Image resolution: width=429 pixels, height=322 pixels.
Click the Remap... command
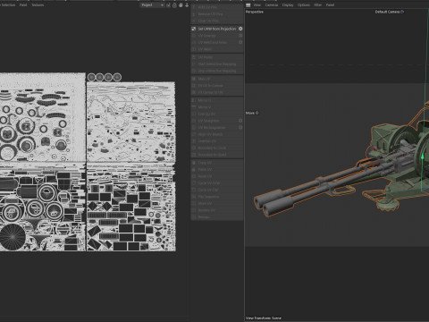217,217
